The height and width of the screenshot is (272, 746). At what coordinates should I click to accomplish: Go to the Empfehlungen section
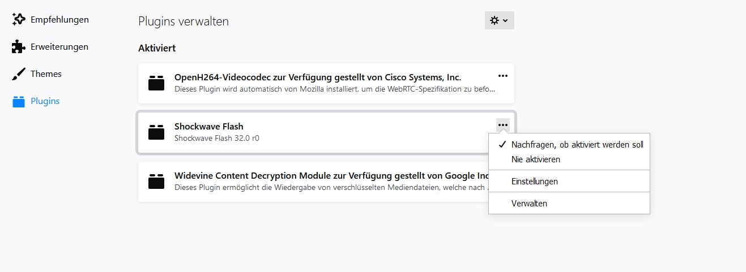[59, 20]
